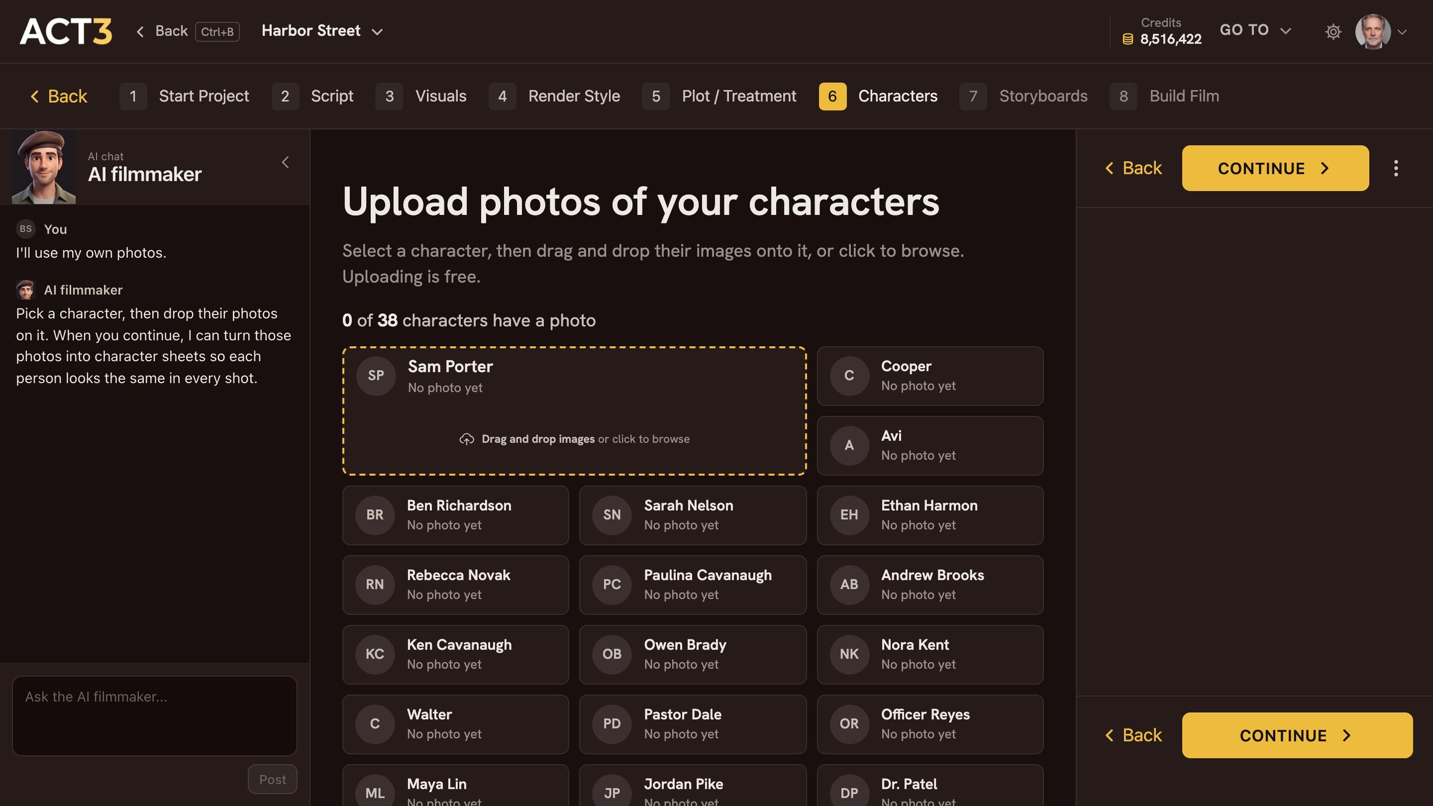Select the Walter character card
Screen dimensions: 1433x806
tap(456, 724)
